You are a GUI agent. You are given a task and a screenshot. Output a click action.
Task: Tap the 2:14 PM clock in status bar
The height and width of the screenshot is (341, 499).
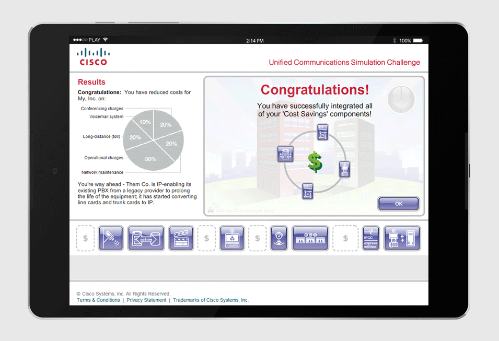[x=255, y=41]
